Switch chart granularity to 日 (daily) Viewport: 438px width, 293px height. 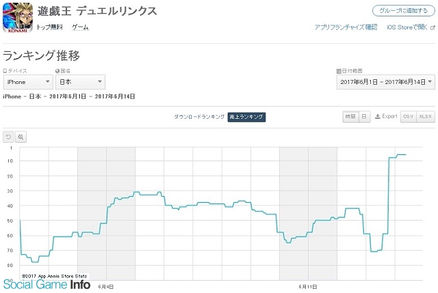364,117
